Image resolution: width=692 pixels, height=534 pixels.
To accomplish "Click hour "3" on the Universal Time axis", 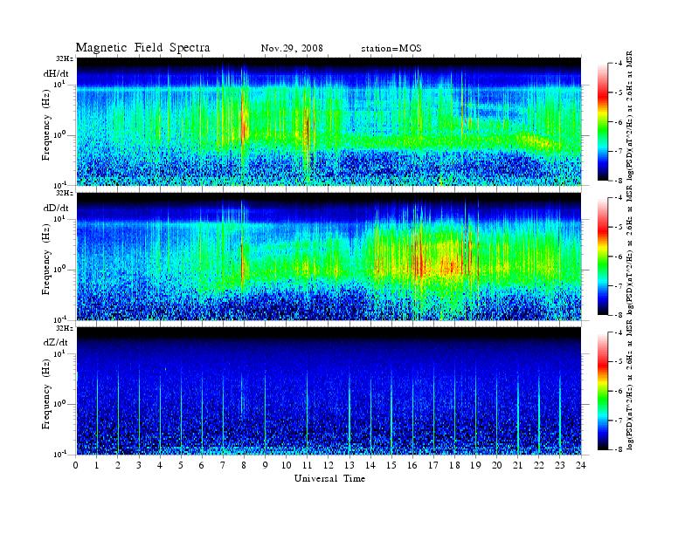I will coord(139,465).
